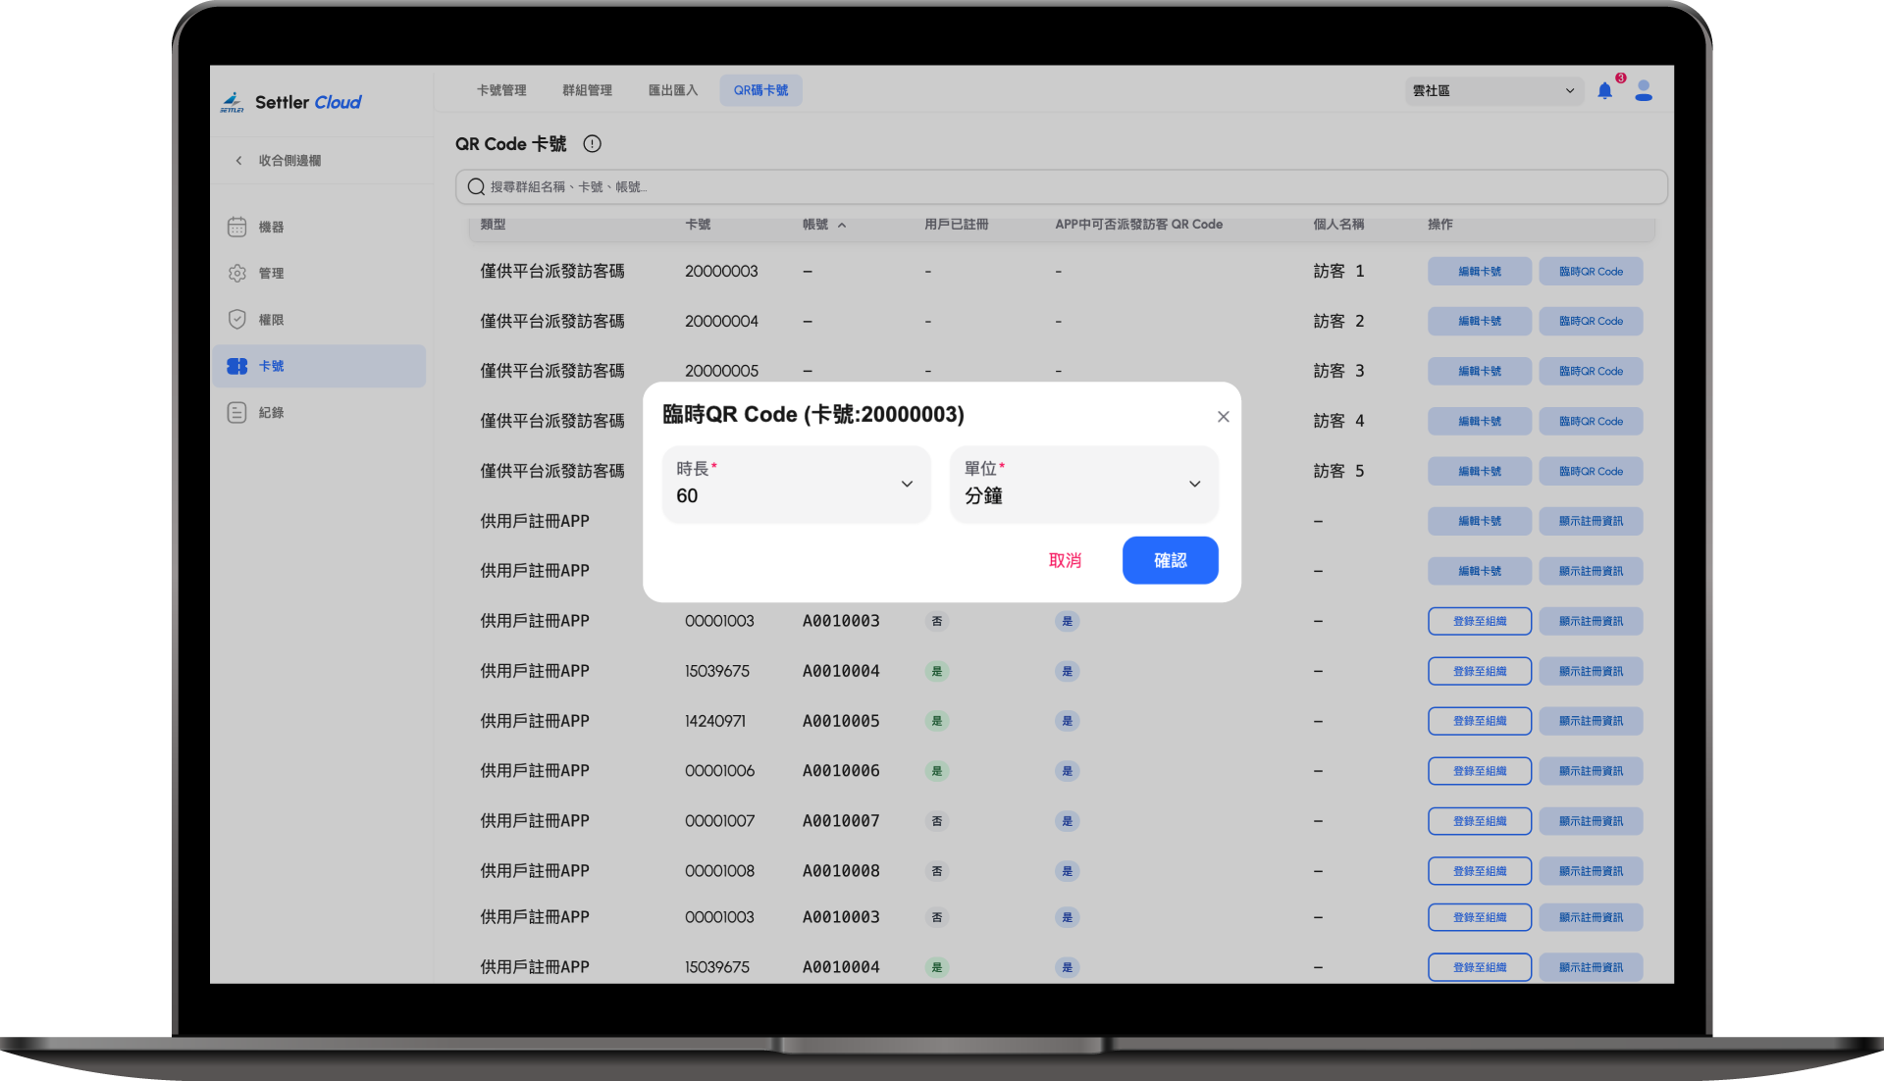Switch to 卡號管理 tab

point(501,90)
